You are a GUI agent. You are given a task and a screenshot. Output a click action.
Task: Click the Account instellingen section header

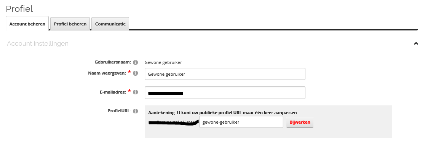[38, 43]
